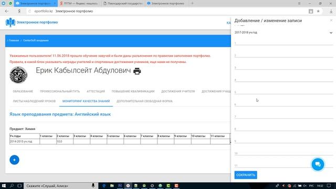Click the РУС language indicator
The width and height of the screenshot is (336, 189).
[x=311, y=186]
